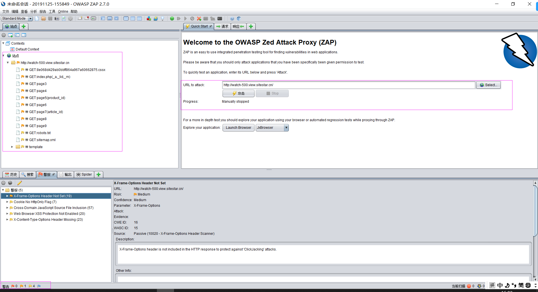Click the new context icon in sites panel

point(10,35)
